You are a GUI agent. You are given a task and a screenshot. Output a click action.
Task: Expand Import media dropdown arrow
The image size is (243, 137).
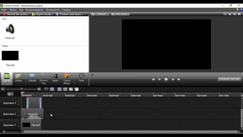pyautogui.click(x=52, y=14)
